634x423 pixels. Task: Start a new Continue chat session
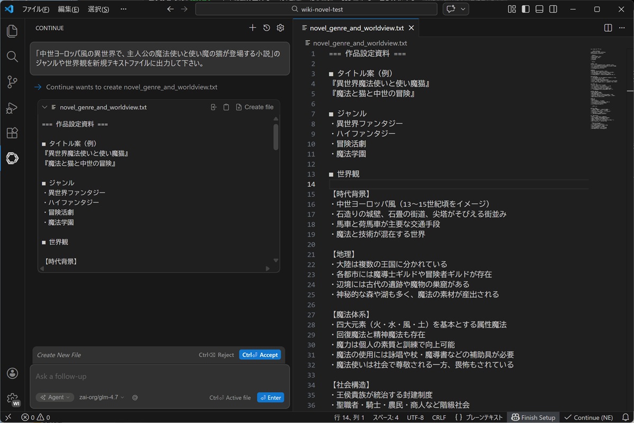tap(252, 28)
